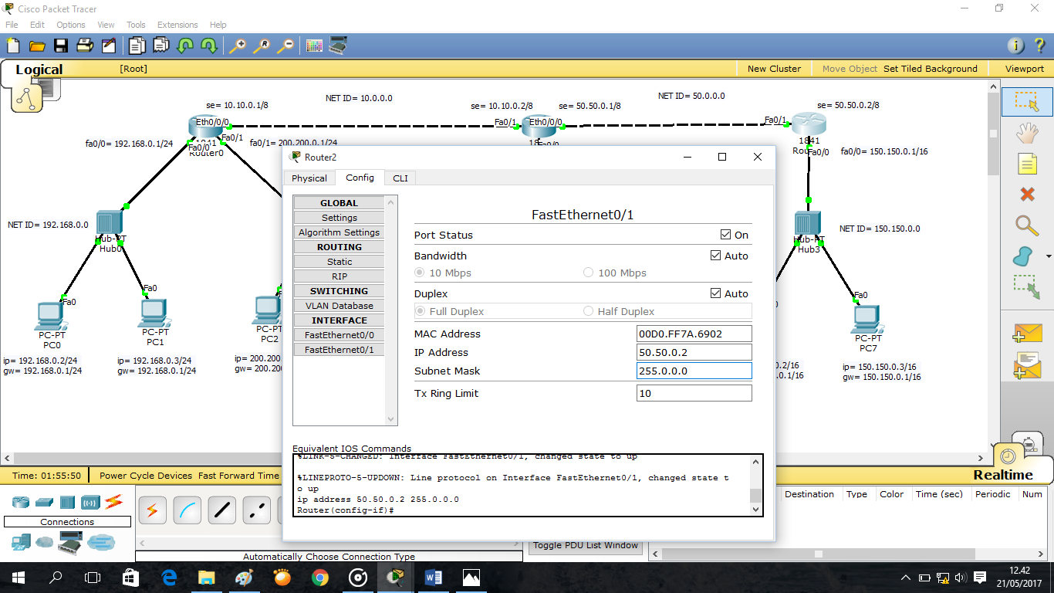
Task: Select the Hubs device category
Action: [x=67, y=502]
